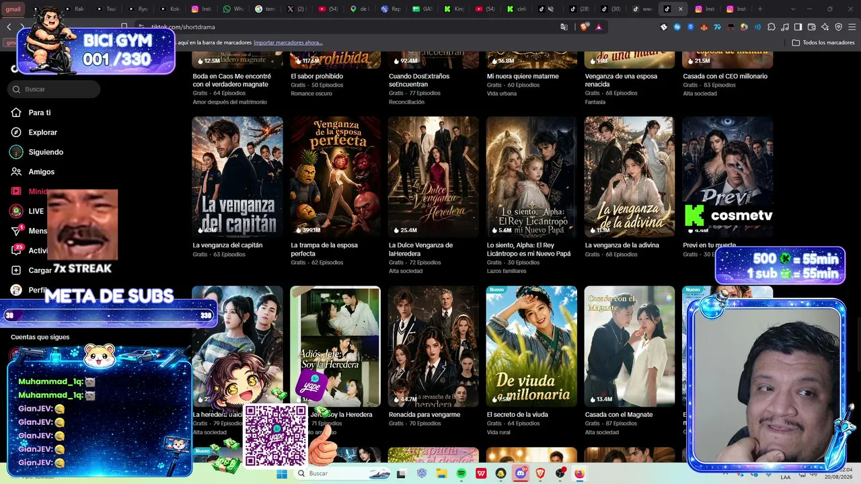Click title Casada con el CEO millonario
Image resolution: width=861 pixels, height=484 pixels.
[725, 77]
